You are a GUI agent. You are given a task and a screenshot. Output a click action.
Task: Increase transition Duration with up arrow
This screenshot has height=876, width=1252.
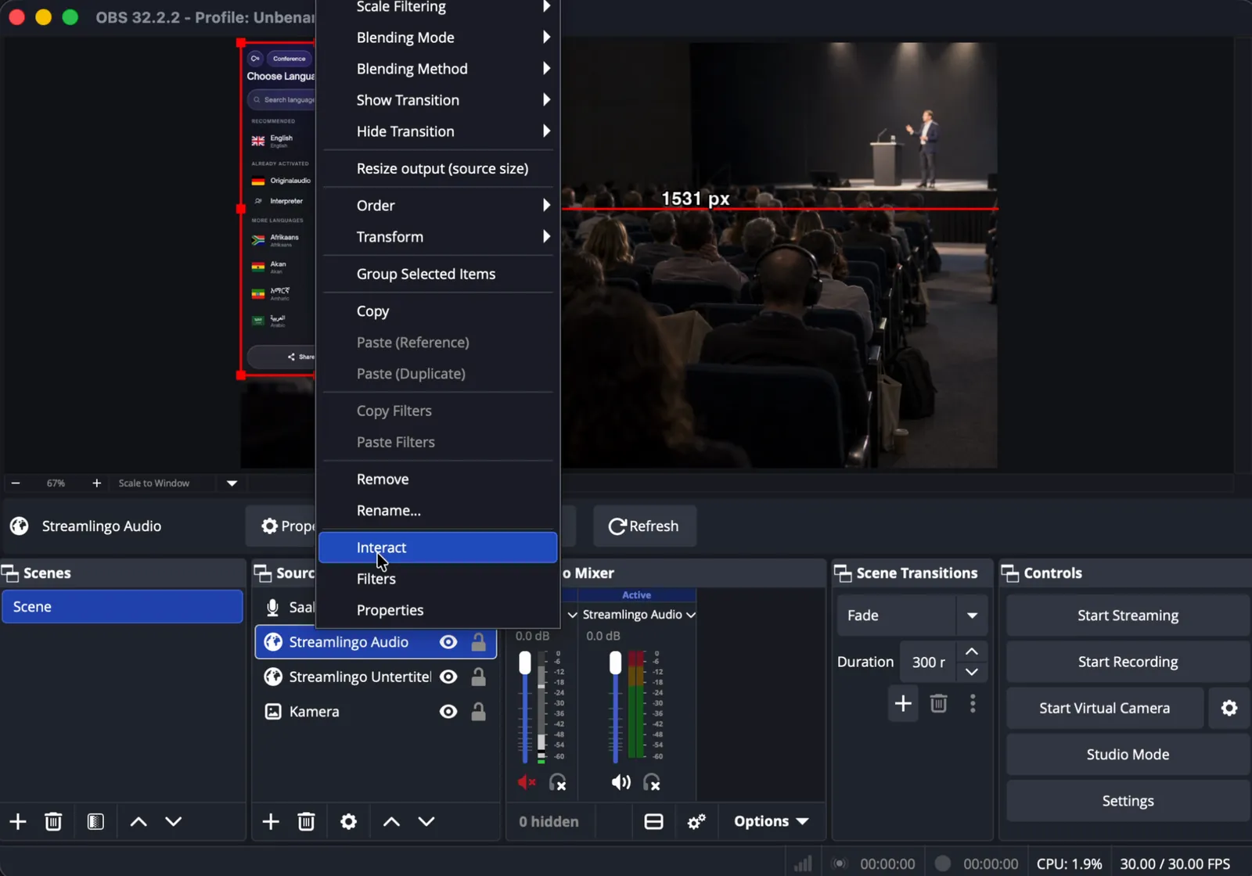click(x=972, y=652)
